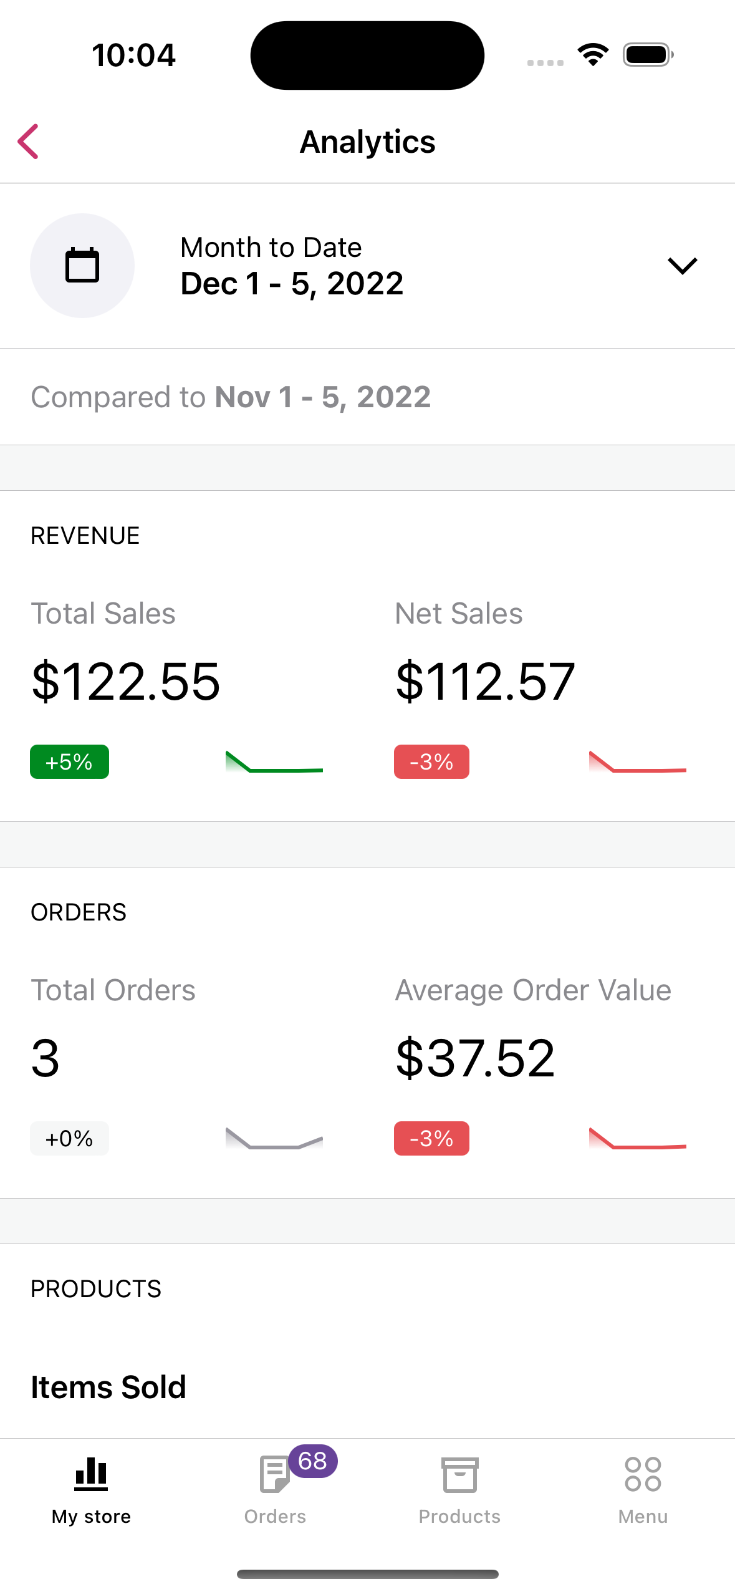
Task: Tap the +0% Total Orders badge
Action: tap(69, 1138)
